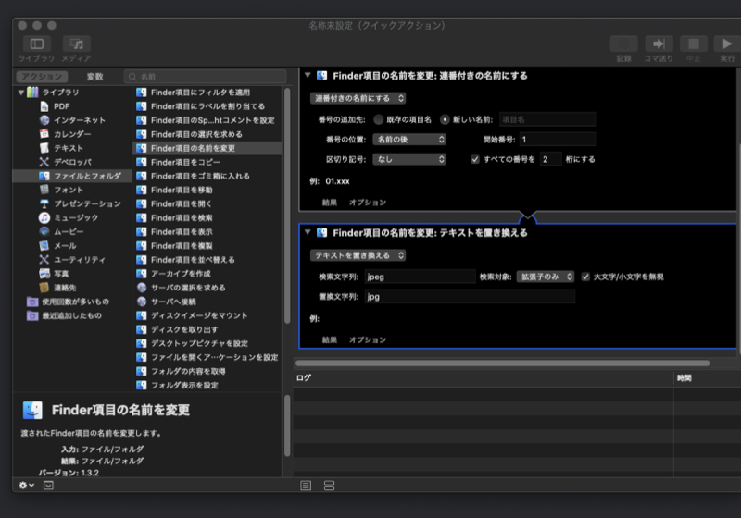Run the workflow with 実行 button
This screenshot has width=741, height=518.
pos(727,43)
